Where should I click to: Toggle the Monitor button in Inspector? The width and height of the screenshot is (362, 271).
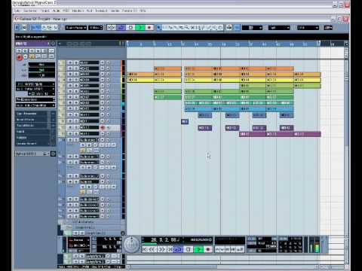point(25,56)
